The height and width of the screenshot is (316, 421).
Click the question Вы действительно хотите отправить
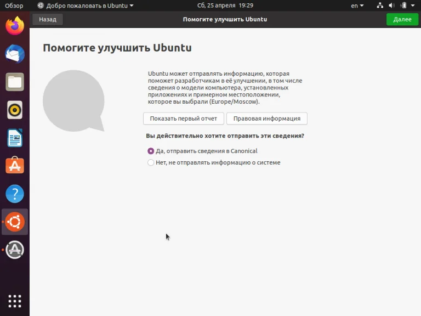tap(225, 136)
